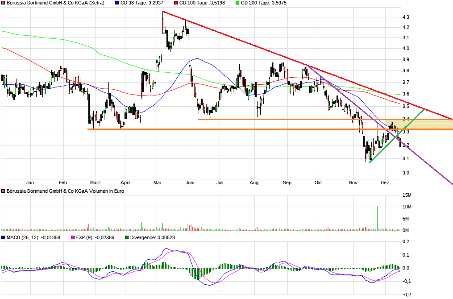Click the Aug. month label

pyautogui.click(x=254, y=183)
